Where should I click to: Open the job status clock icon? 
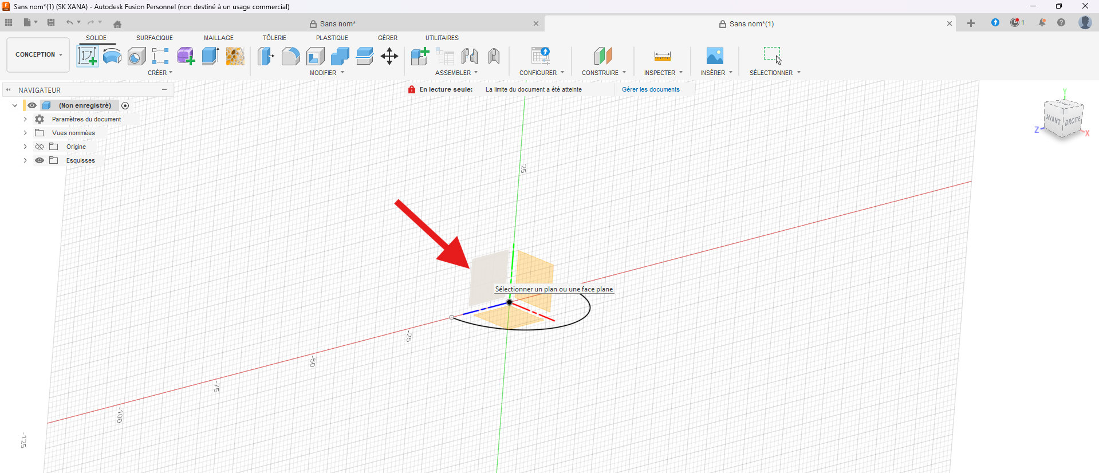point(1015,23)
